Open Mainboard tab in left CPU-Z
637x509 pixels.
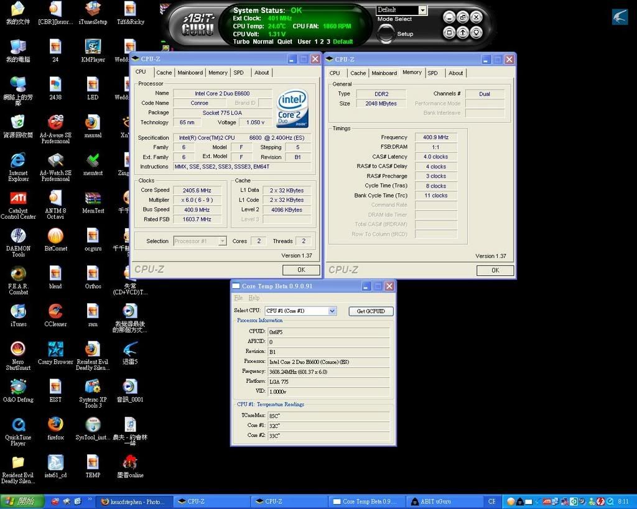pos(190,73)
